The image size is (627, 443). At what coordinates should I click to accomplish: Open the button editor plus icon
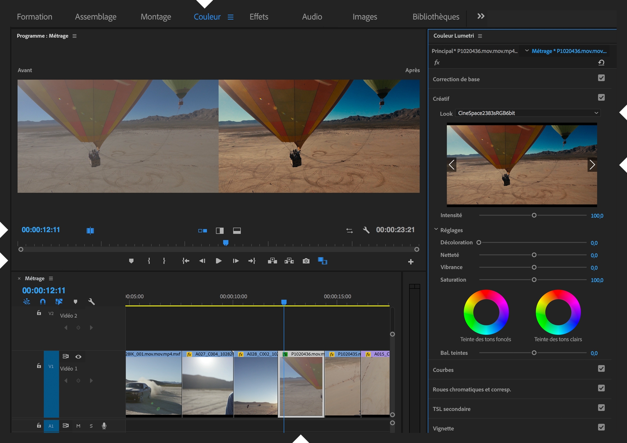[411, 261]
